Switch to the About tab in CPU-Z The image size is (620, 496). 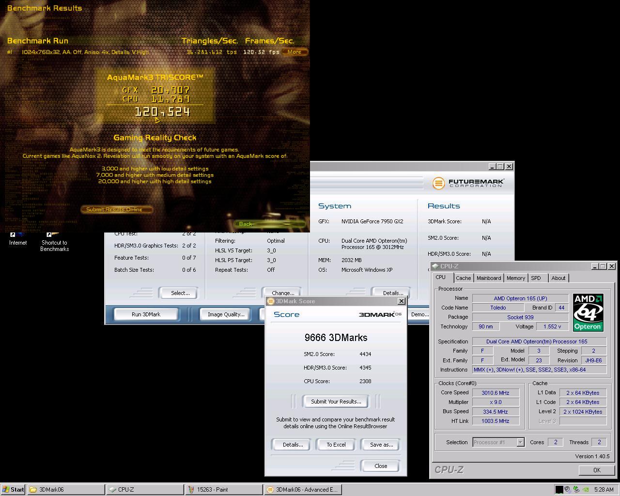pyautogui.click(x=558, y=278)
